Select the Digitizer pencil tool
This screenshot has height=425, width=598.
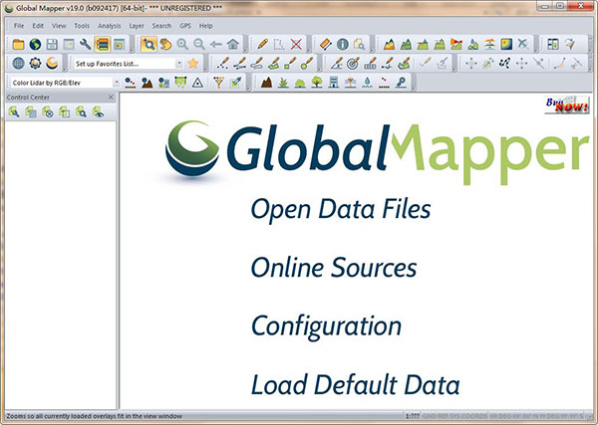click(262, 45)
